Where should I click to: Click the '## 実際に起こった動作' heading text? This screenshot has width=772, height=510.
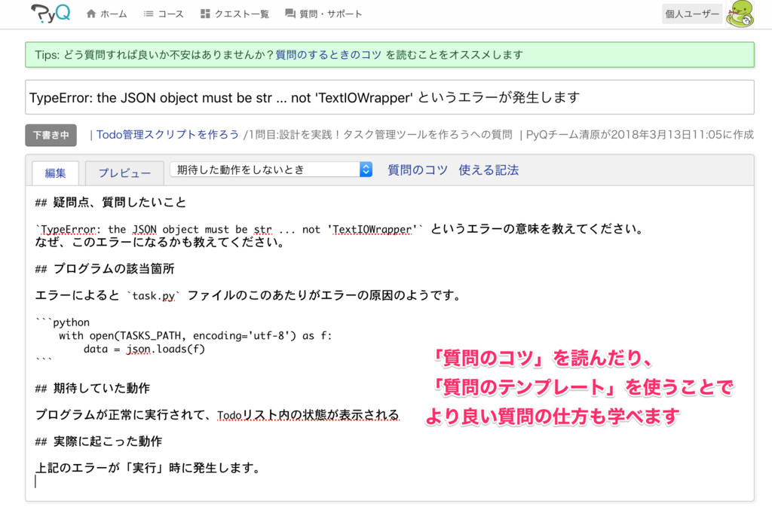tap(99, 441)
